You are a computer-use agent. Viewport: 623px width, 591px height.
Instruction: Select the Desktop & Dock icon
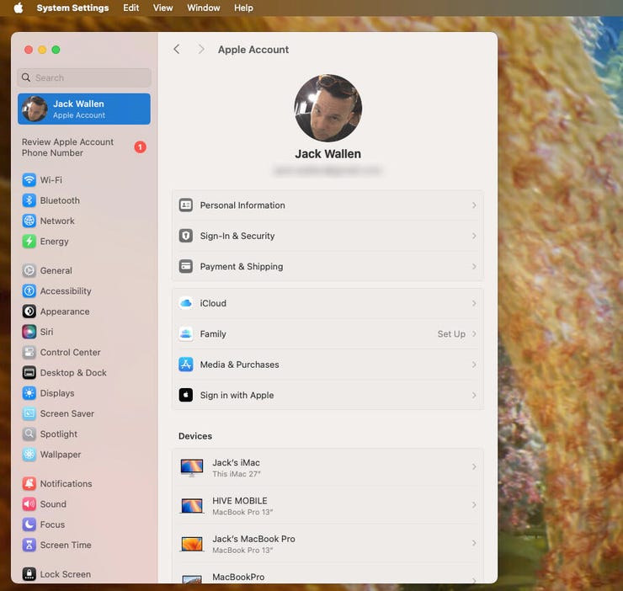coord(29,373)
